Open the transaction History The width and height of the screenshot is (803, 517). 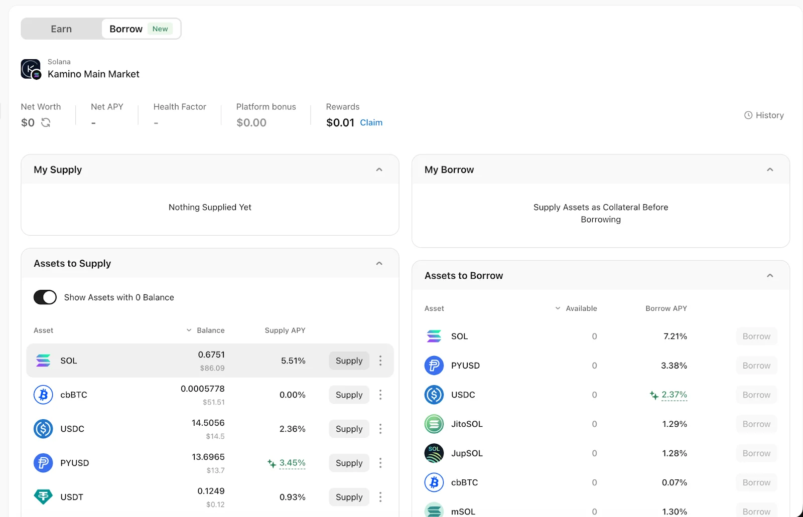(764, 115)
